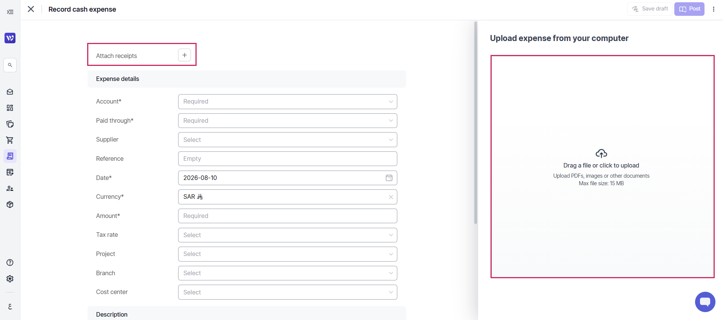Clear the SAR currency selection
The height and width of the screenshot is (320, 723).
(x=391, y=197)
